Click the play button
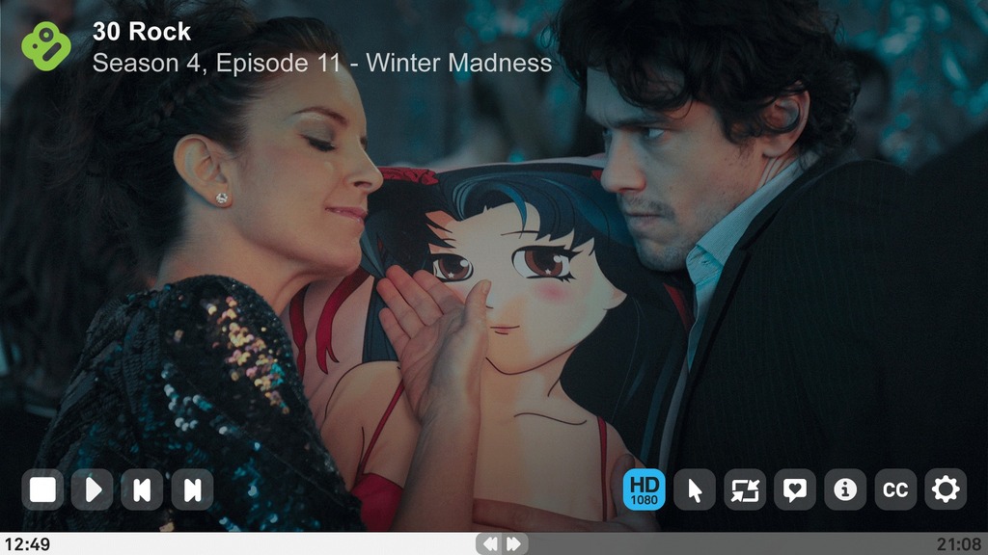 click(93, 489)
